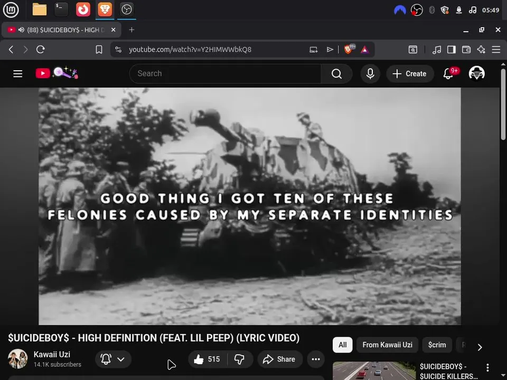Open the tab search button
Image resolution: width=507 pixels, height=380 pixels.
click(x=413, y=50)
